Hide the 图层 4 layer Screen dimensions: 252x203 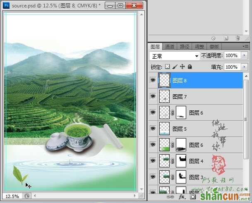[x=153, y=160]
